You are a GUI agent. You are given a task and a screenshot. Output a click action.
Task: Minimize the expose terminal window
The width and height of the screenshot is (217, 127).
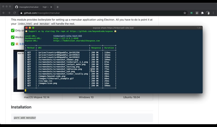30,28
